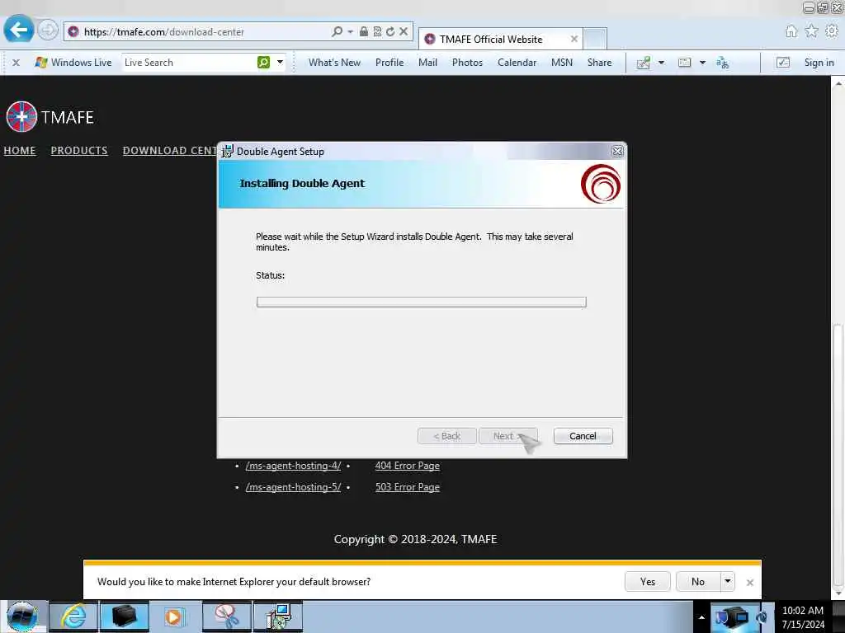Show hidden system tray icons
This screenshot has width=845, height=633.
tap(701, 617)
